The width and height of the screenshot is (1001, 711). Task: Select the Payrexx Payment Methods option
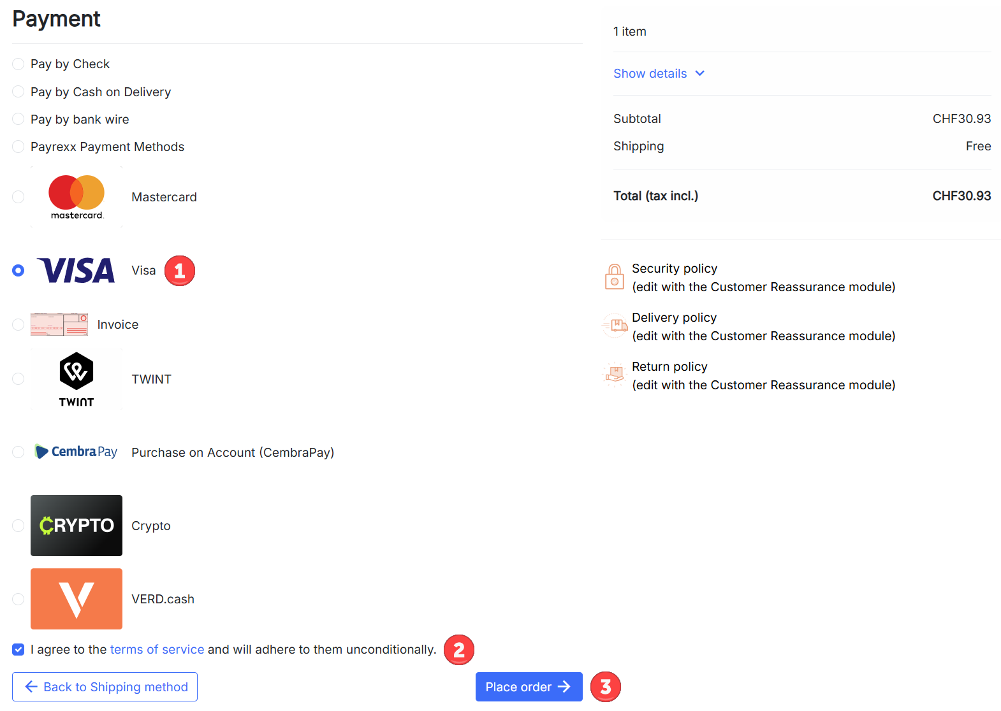18,147
